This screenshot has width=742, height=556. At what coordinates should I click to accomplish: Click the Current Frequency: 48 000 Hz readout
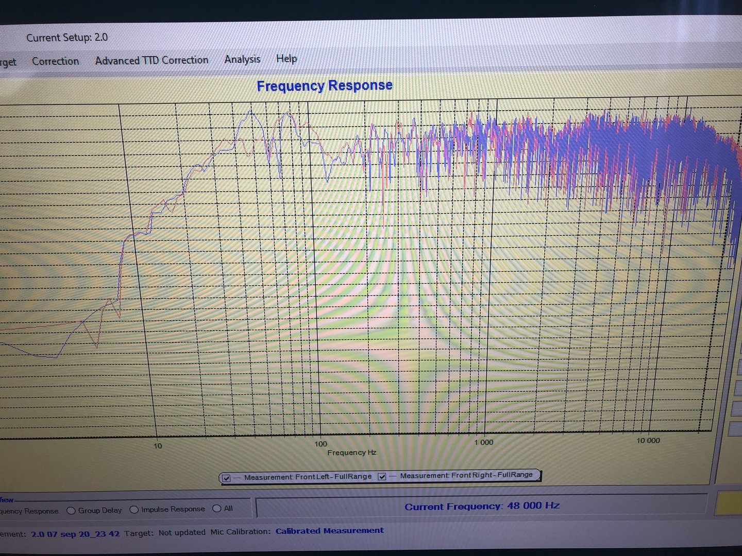point(482,506)
